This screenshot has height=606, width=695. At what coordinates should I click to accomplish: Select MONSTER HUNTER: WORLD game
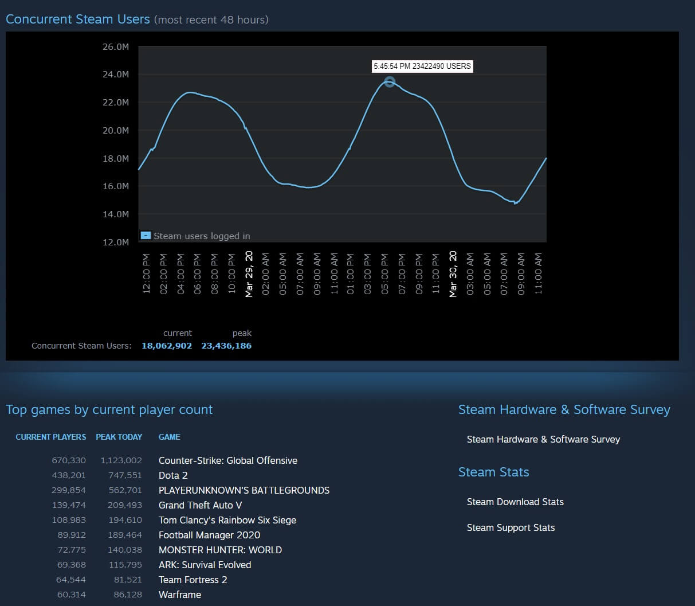[220, 550]
